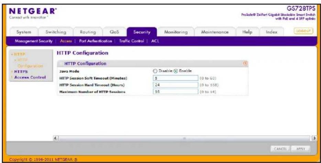
Task: Open the Index tab
Action: point(272,32)
